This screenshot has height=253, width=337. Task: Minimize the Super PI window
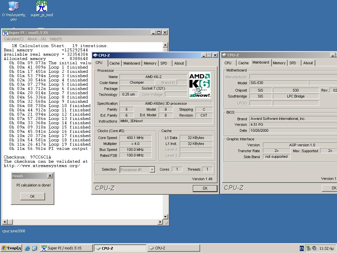[x=153, y=33]
